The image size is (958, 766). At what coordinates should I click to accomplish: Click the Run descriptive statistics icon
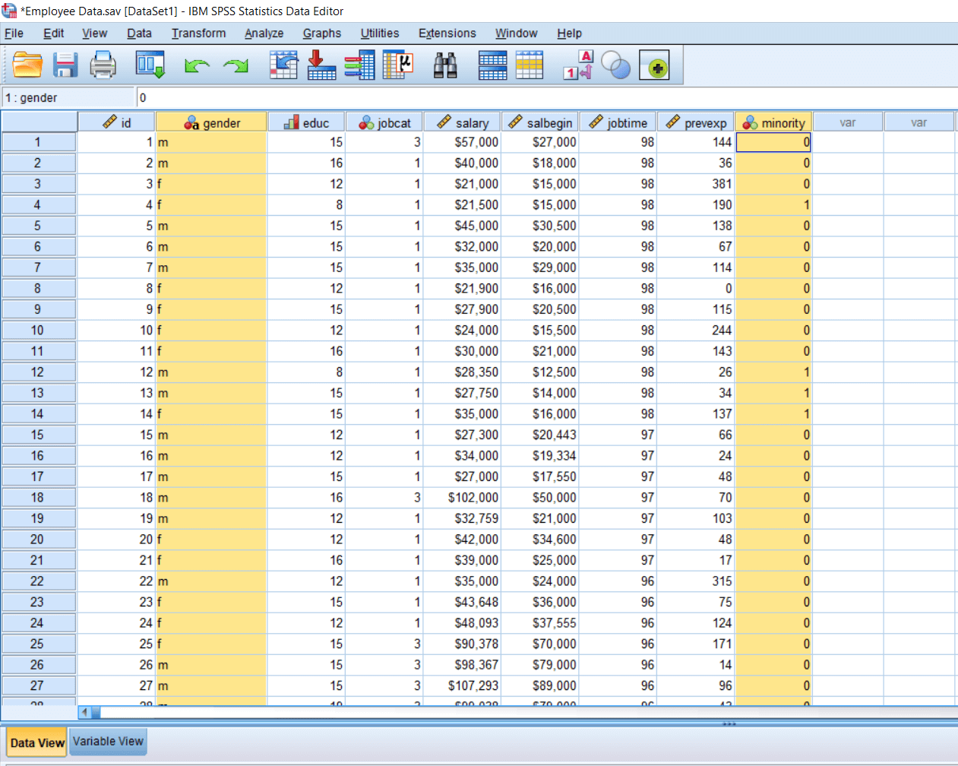click(x=398, y=65)
